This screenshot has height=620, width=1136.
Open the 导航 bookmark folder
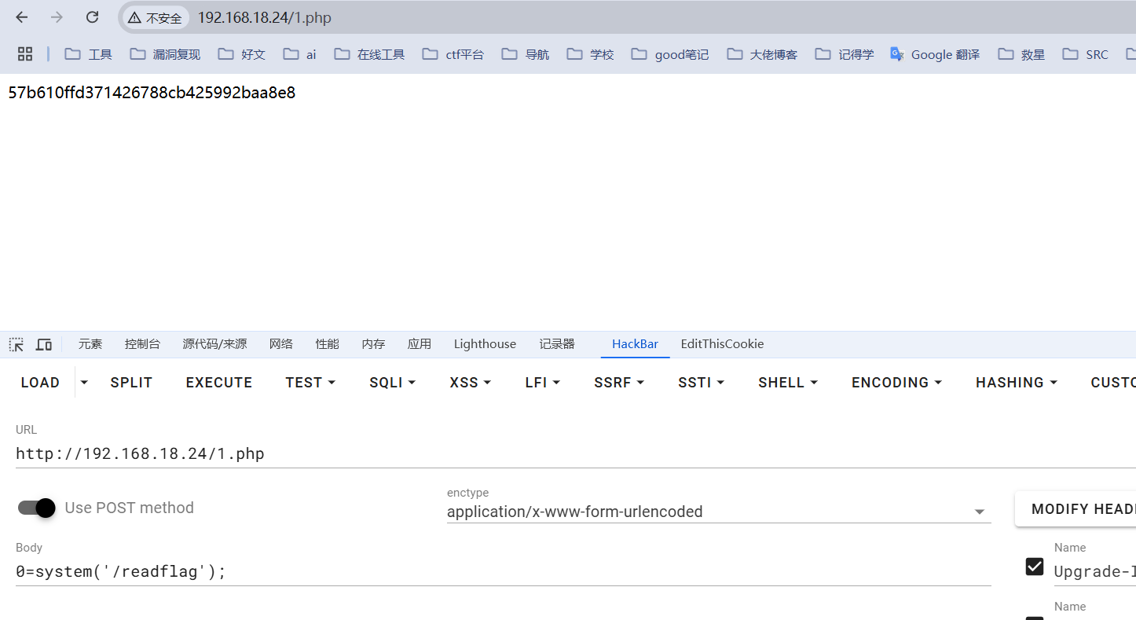click(526, 54)
